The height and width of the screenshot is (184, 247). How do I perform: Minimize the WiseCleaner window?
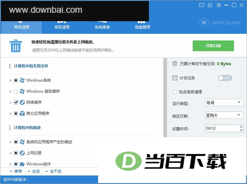point(226,5)
